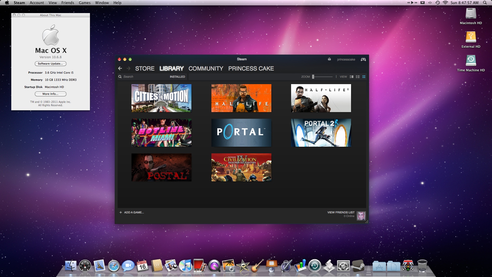Viewport: 492px width, 277px height.
Task: Click the plus icon beside Add a Game
Action: point(121,212)
